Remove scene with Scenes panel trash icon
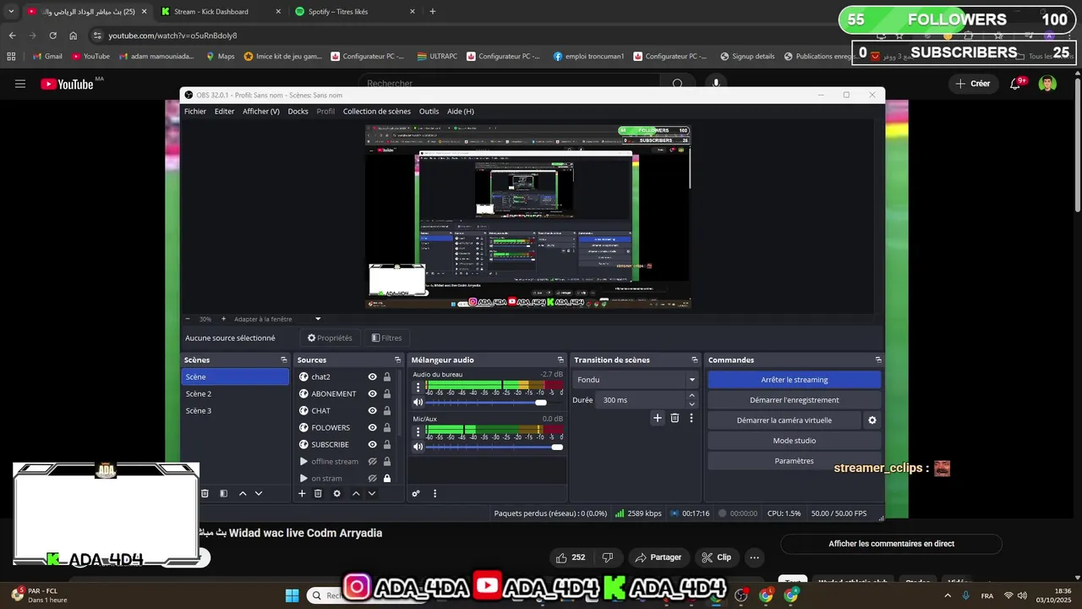This screenshot has width=1082, height=609. click(x=205, y=493)
